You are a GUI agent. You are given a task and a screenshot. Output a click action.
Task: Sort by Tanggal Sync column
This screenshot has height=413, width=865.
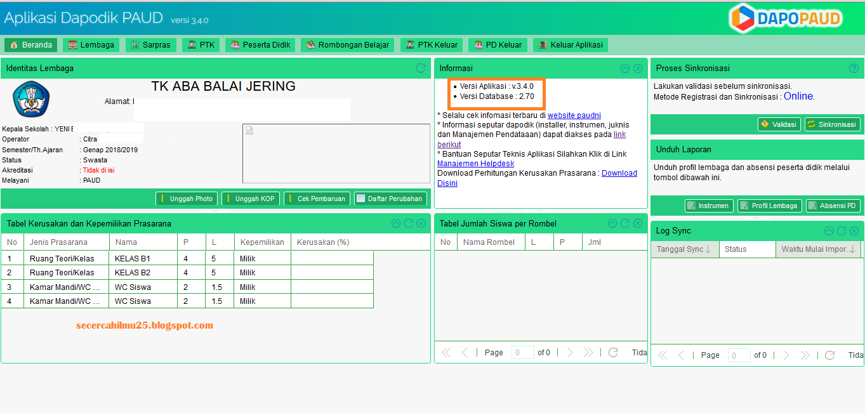point(684,249)
